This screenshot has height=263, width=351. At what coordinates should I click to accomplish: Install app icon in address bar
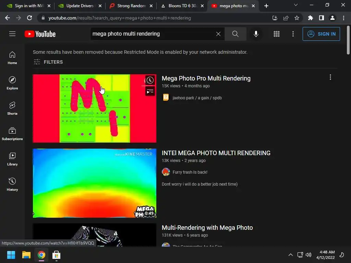[x=275, y=18]
